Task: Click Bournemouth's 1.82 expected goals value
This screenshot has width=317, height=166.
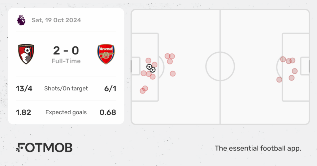Action: 24,112
